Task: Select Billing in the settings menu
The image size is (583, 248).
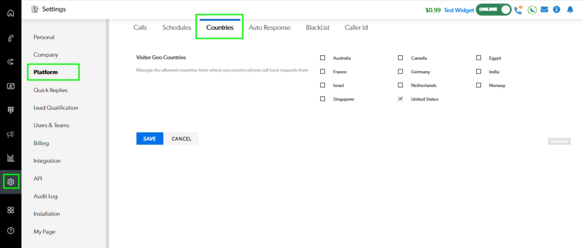Action: (x=41, y=143)
